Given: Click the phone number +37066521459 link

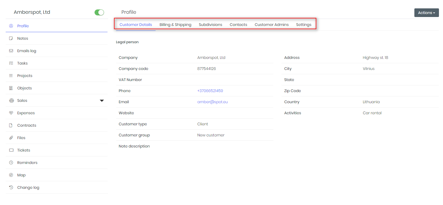Looking at the screenshot, I should coord(210,91).
